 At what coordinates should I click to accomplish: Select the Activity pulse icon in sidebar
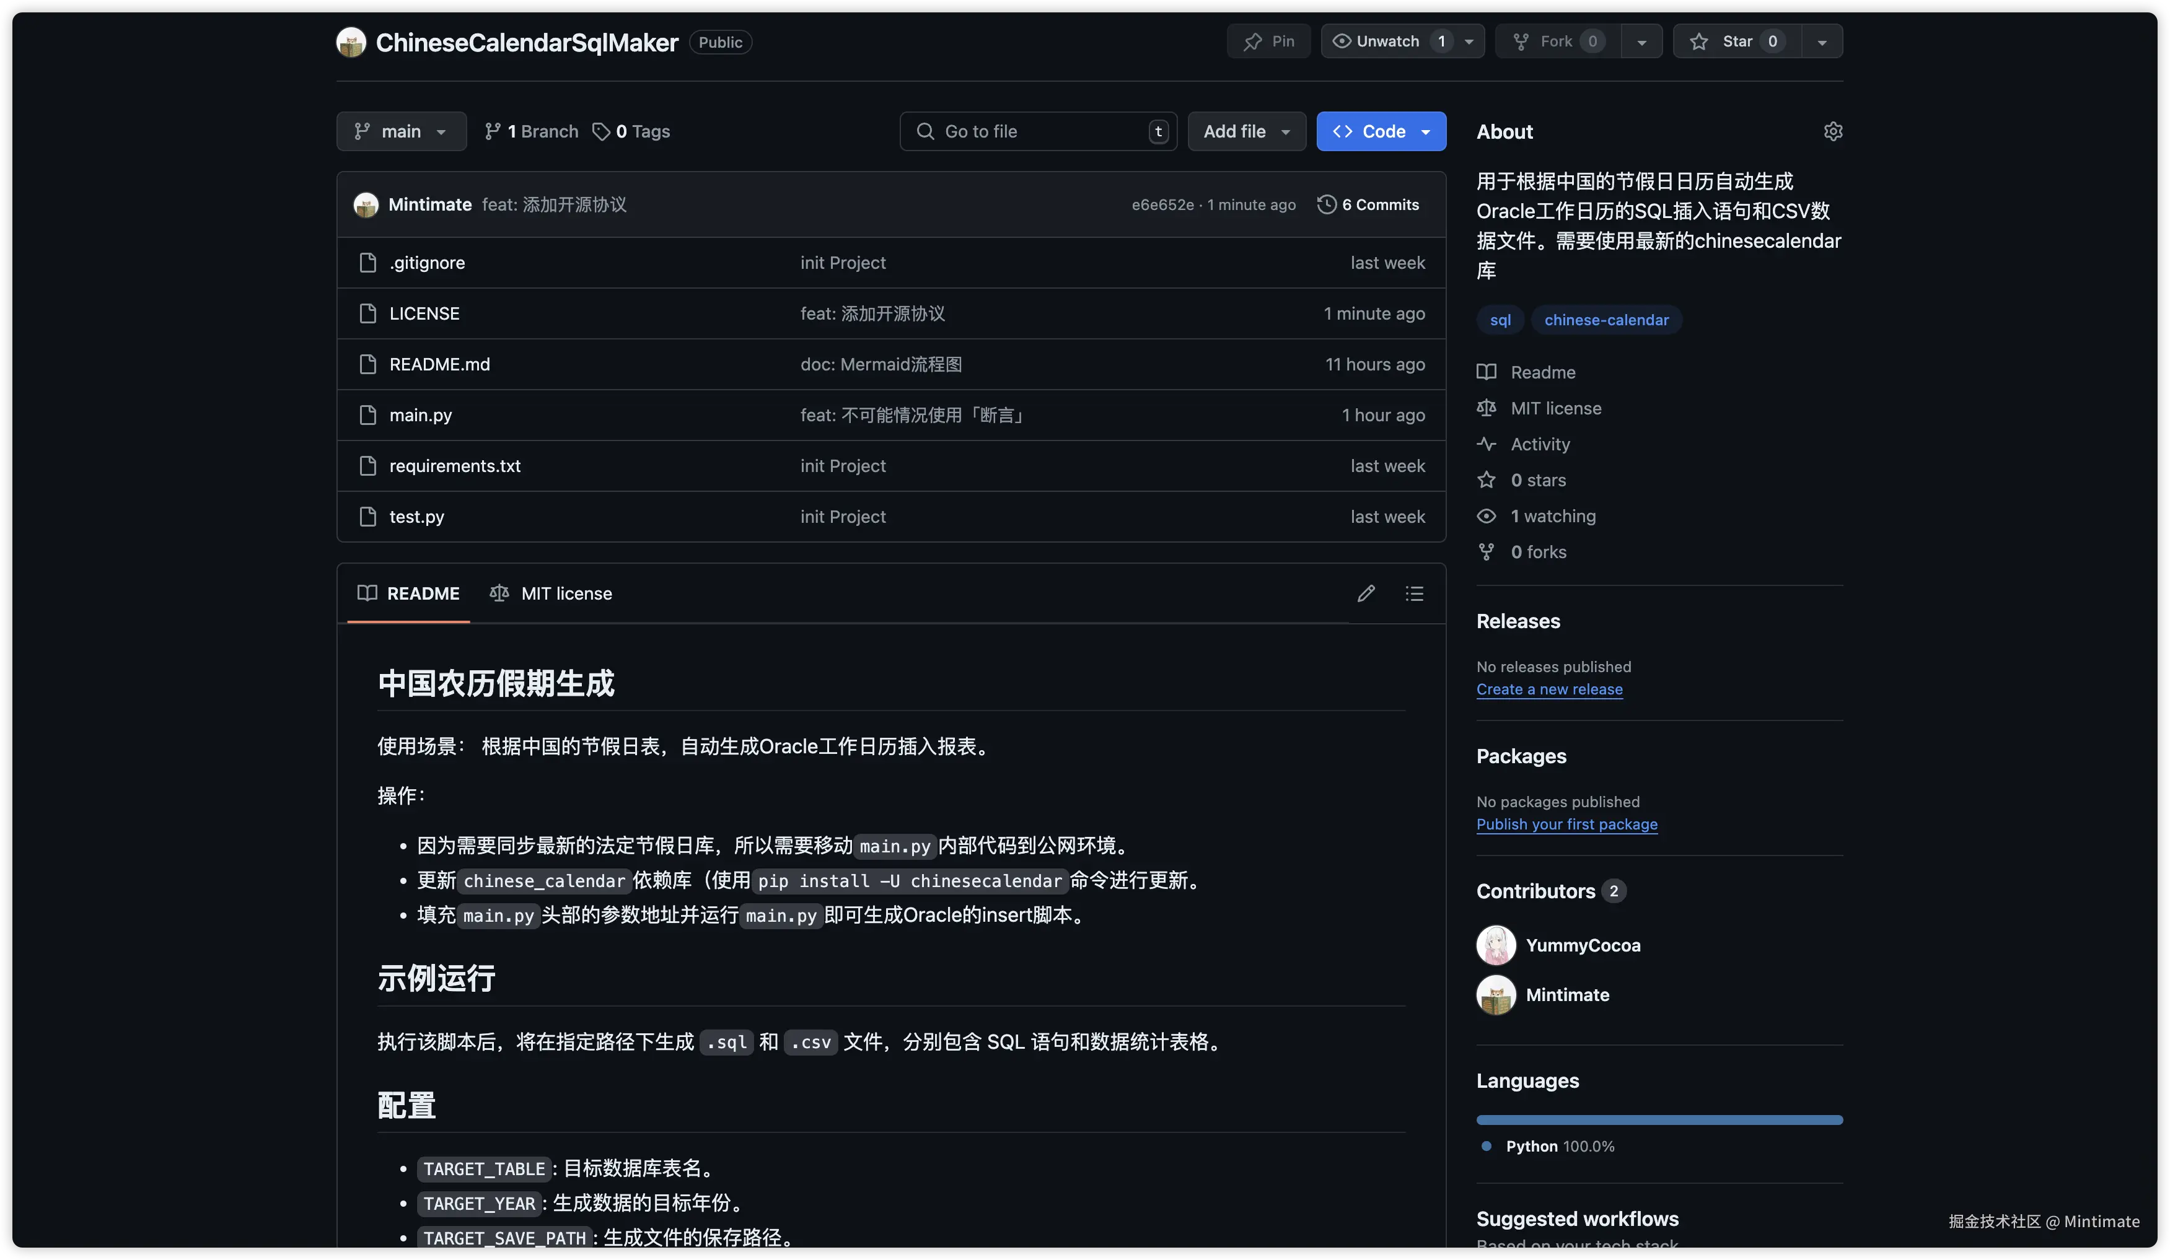coord(1487,444)
